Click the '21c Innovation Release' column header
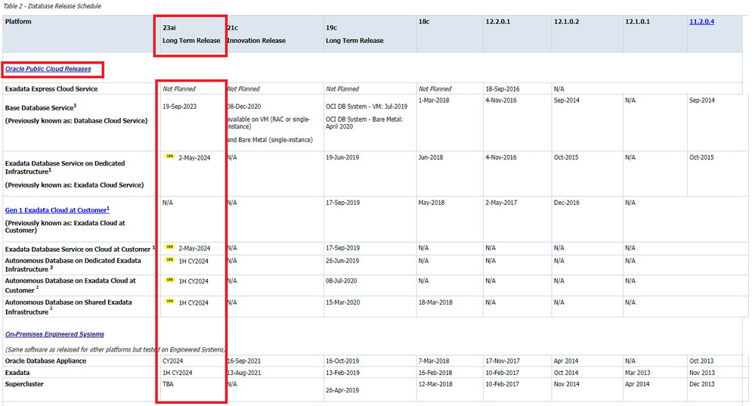The image size is (755, 406). (x=256, y=34)
